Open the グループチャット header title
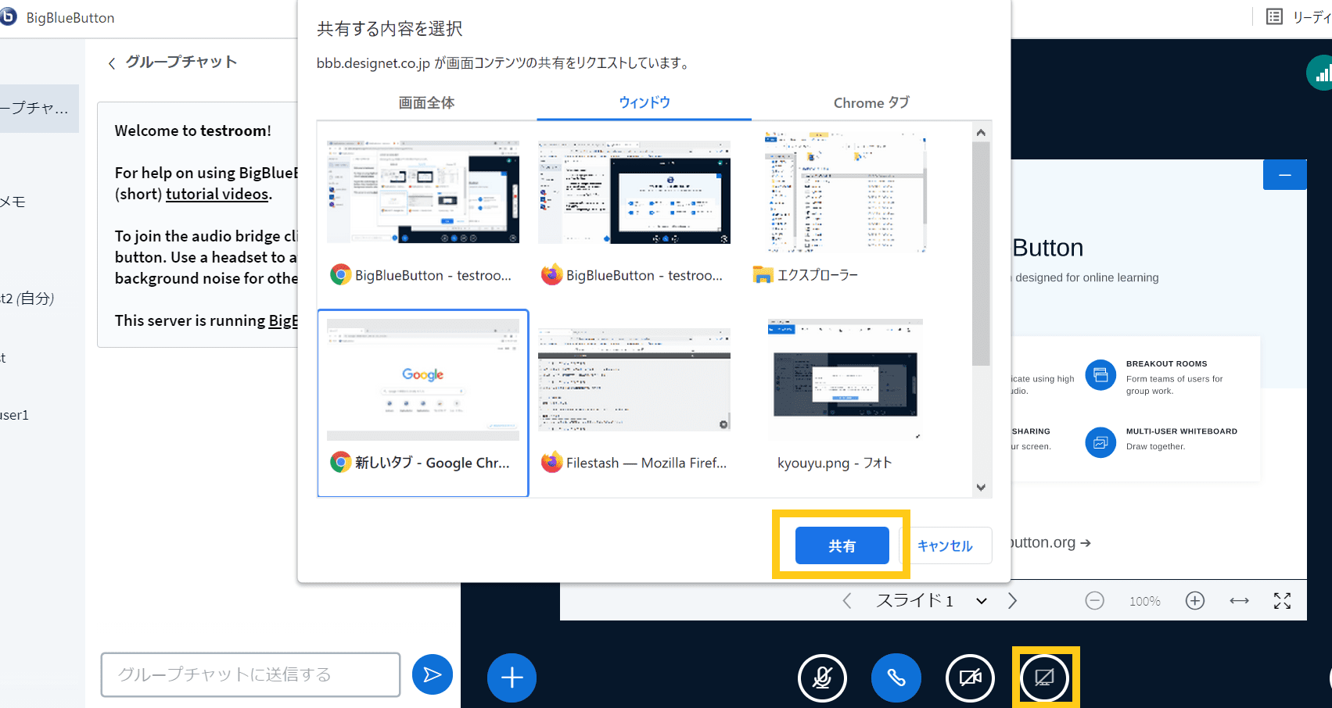Image resolution: width=1332 pixels, height=708 pixels. click(181, 63)
